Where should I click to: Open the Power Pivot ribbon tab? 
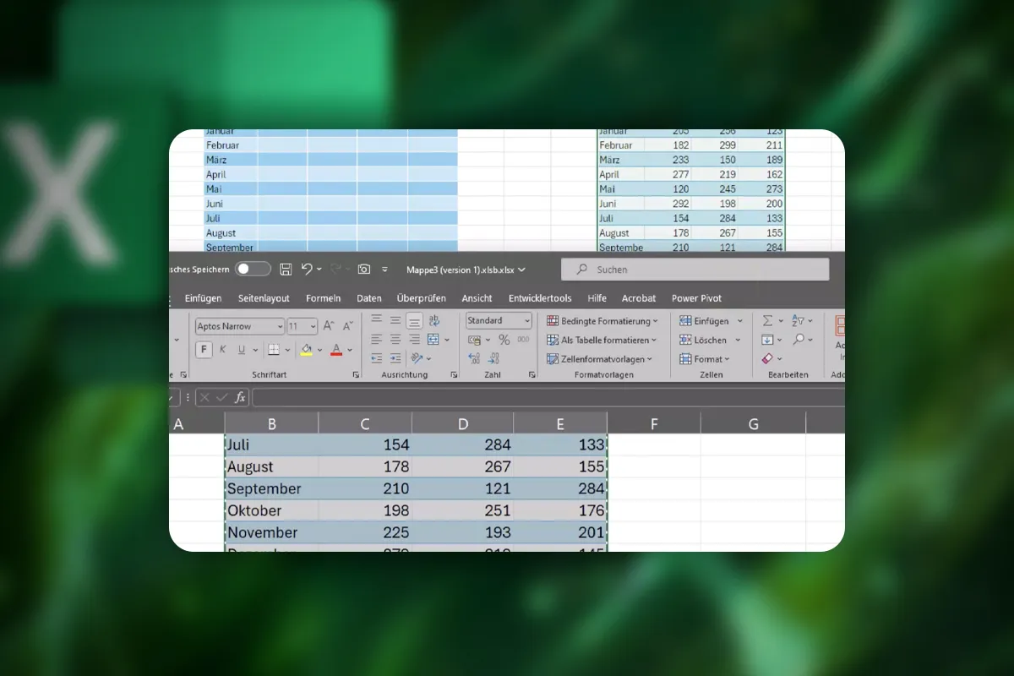pyautogui.click(x=696, y=298)
